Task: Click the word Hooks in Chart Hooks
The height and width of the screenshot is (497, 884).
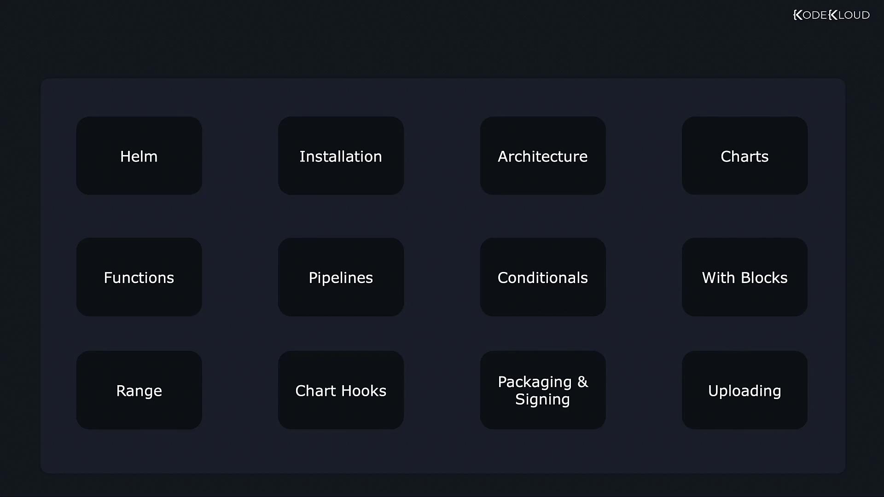Action: 364,391
